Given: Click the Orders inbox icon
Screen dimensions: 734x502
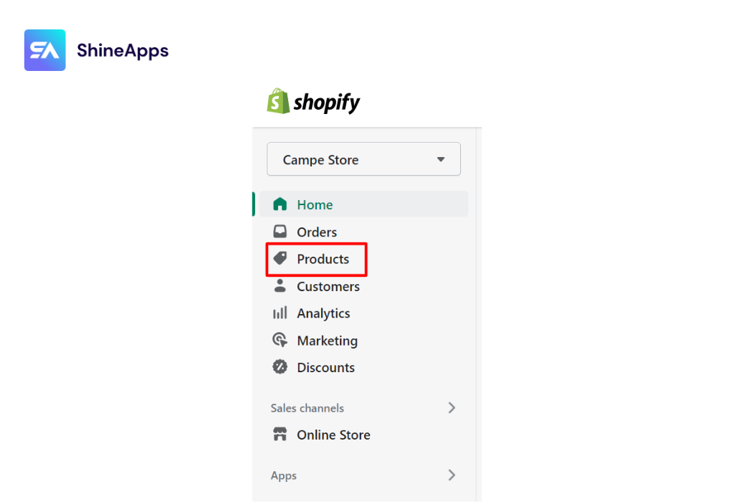Looking at the screenshot, I should (280, 232).
